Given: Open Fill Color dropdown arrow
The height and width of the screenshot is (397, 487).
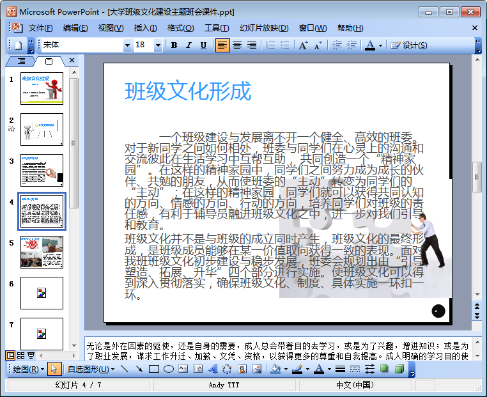Looking at the screenshot, I should (286, 370).
